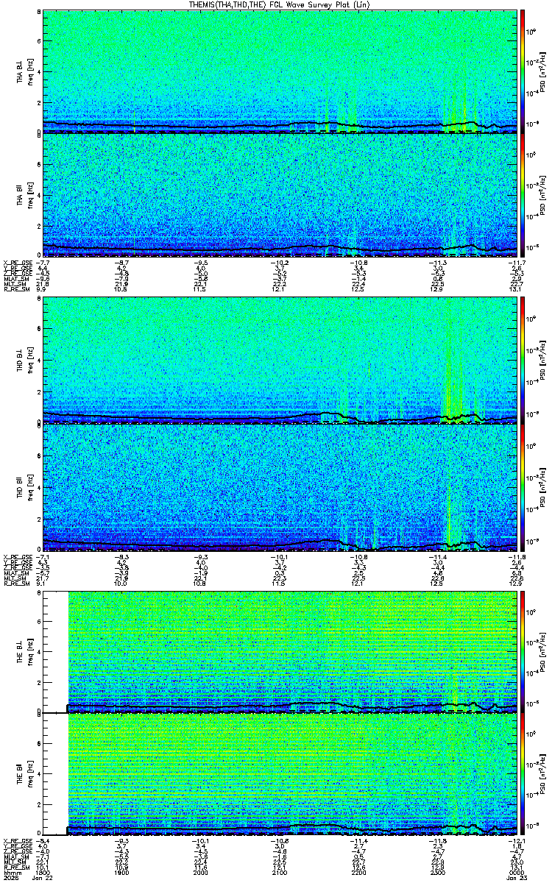
Task: Click the "PSD [nT²/Hz]" label beside THE B|| color bar
Action: 543,776
